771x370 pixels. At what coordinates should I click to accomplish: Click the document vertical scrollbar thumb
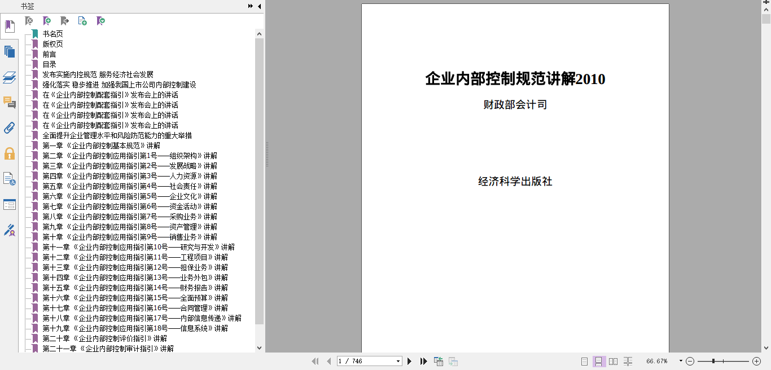[x=766, y=19]
